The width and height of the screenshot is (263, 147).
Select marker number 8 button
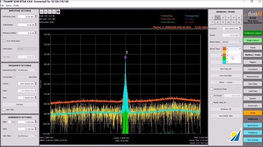[217, 22]
